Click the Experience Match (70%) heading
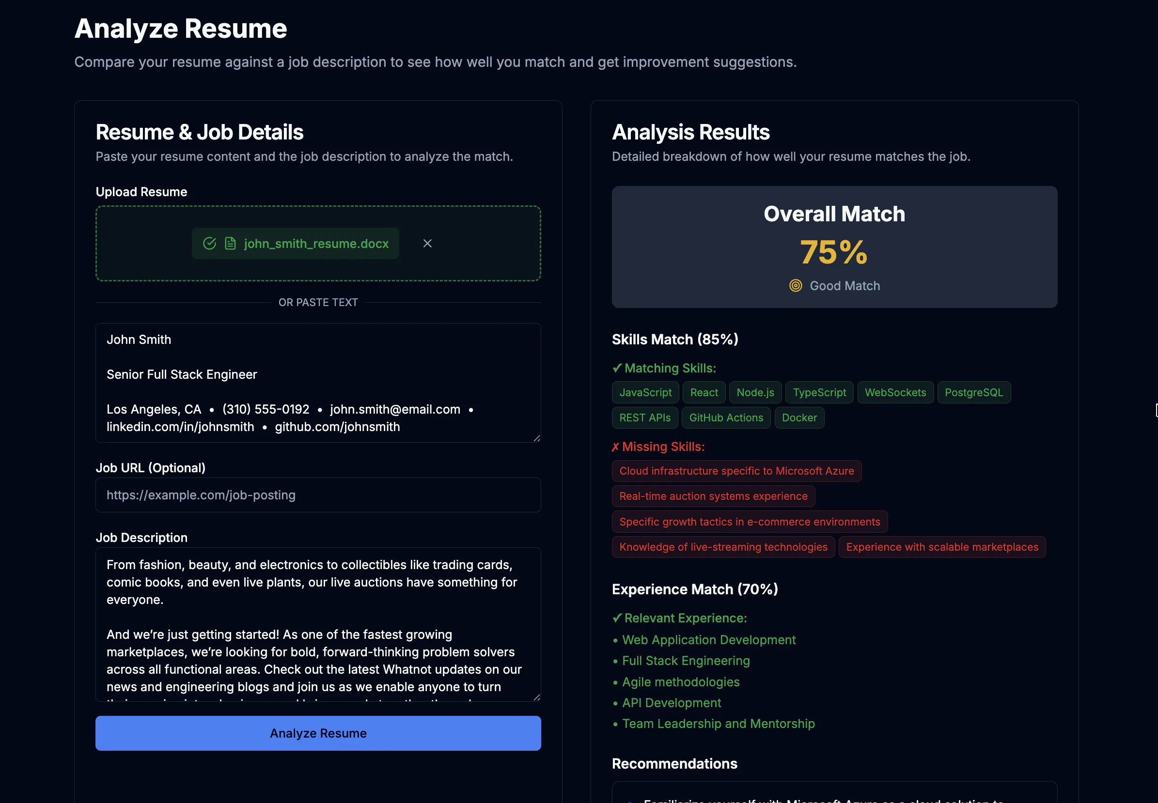Viewport: 1158px width, 803px height. [695, 589]
